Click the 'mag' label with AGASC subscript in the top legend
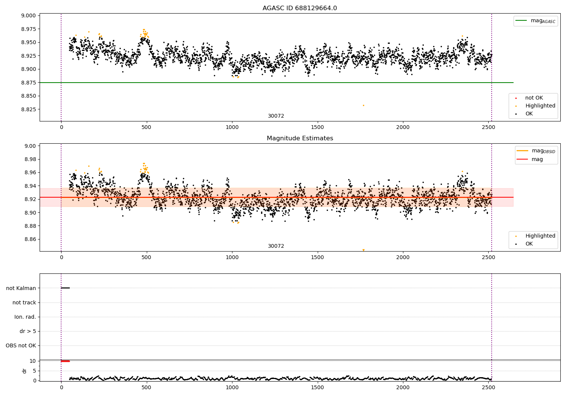566x396 pixels. (x=543, y=21)
